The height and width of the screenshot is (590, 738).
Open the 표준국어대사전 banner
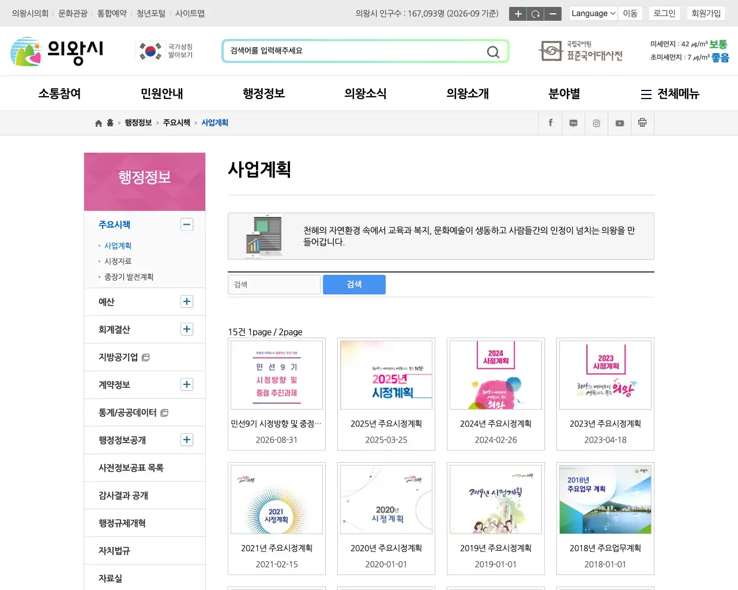click(x=581, y=51)
